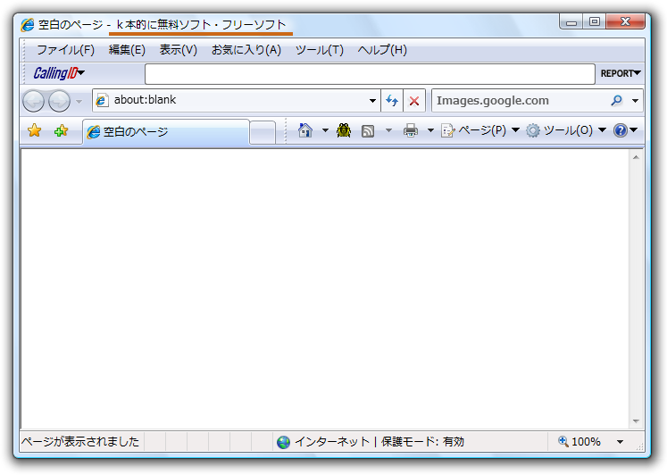This screenshot has width=667, height=475.
Task: Click the red Stop loading button
Action: [x=414, y=101]
